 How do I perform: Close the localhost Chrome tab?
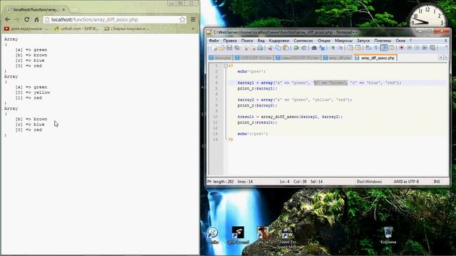tap(63, 9)
